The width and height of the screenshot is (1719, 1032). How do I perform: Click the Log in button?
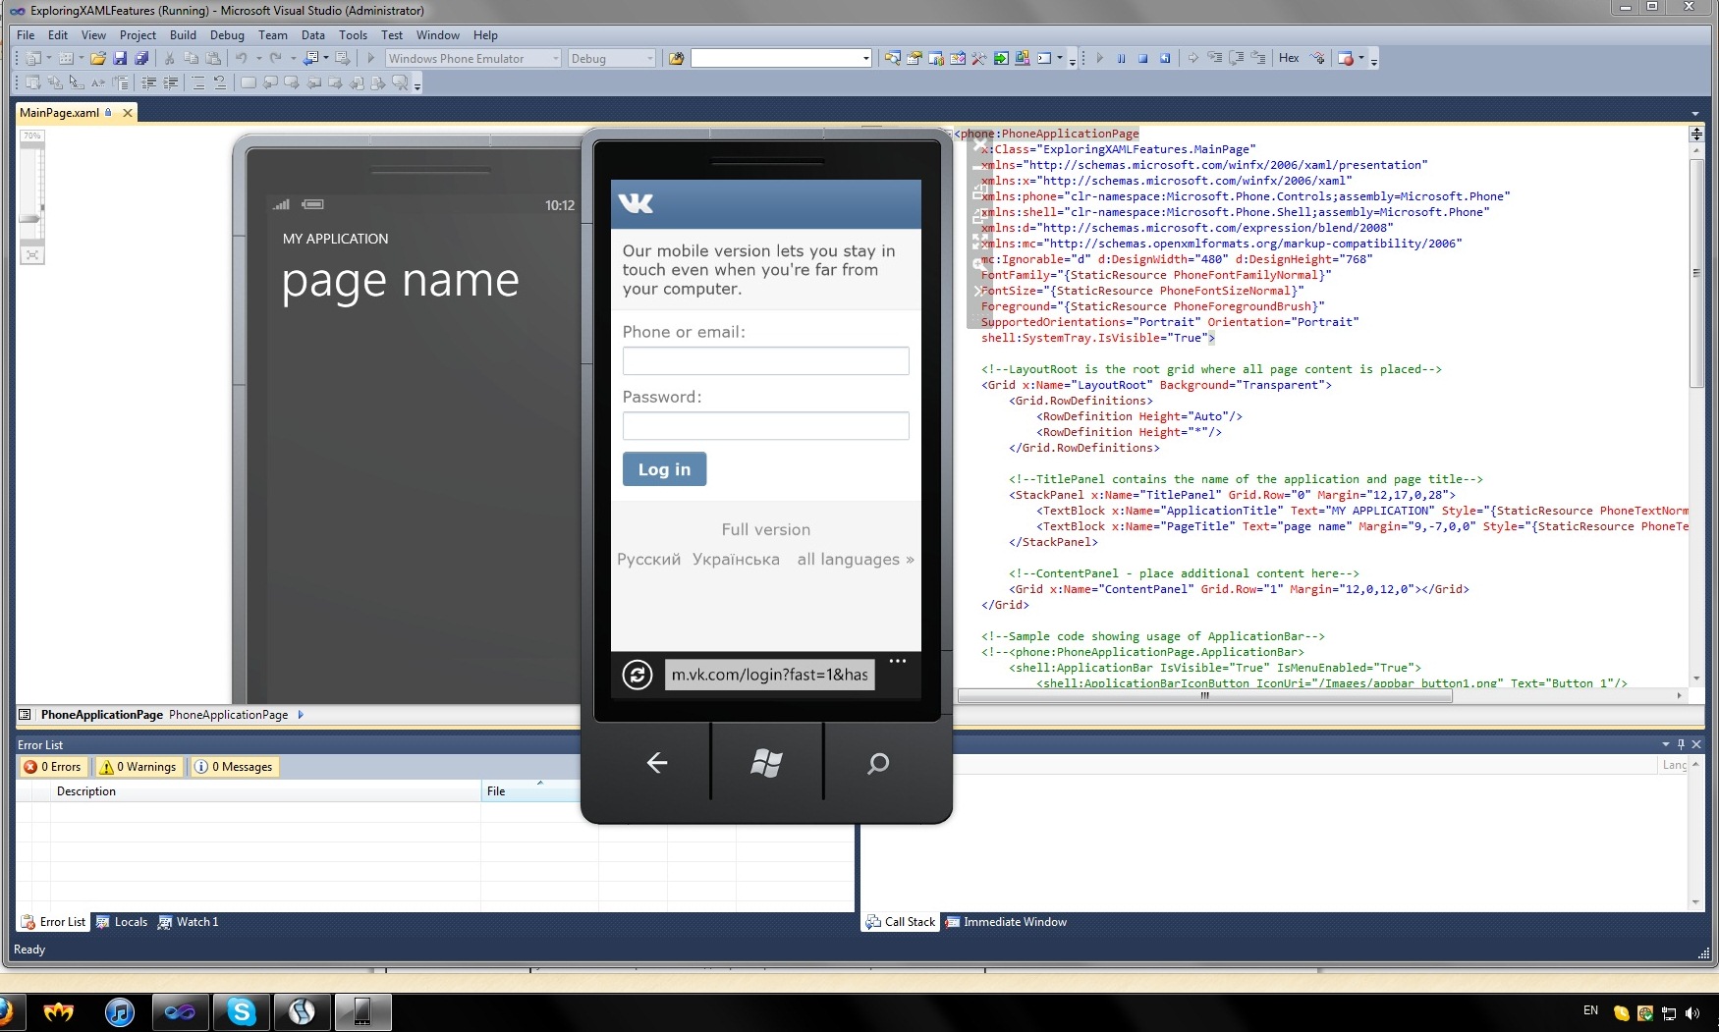[x=664, y=469]
